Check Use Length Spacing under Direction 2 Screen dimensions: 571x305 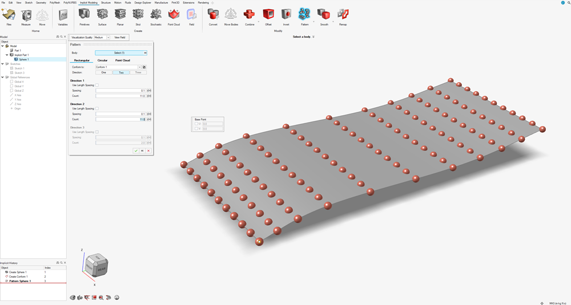tap(97, 108)
